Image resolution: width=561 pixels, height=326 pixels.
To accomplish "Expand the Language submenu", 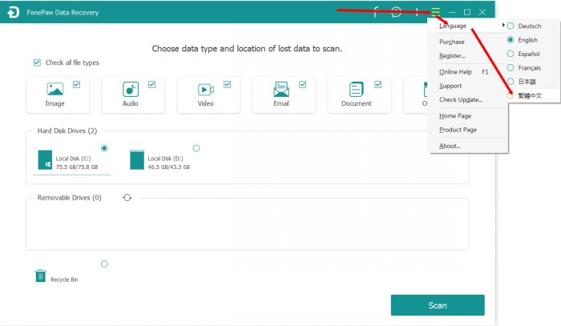I will pyautogui.click(x=469, y=26).
